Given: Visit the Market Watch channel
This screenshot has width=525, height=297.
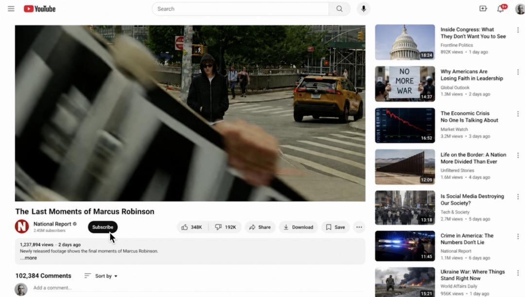Looking at the screenshot, I should pyautogui.click(x=454, y=129).
